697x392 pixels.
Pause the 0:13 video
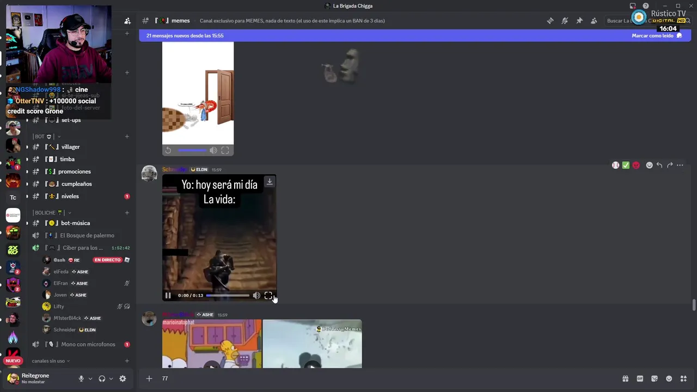click(x=168, y=296)
